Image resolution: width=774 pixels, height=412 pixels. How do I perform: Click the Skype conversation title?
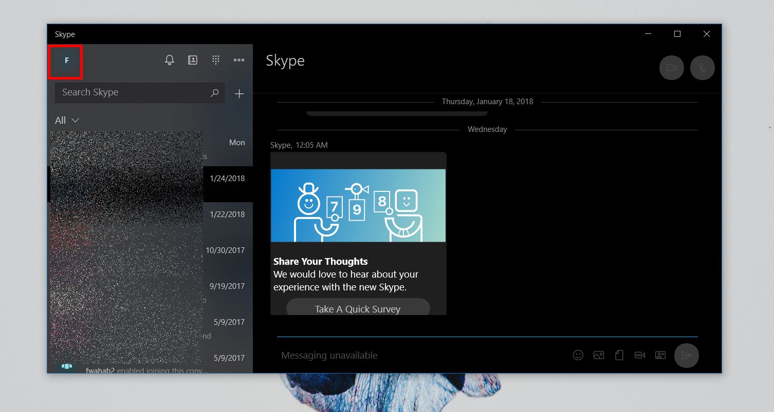coord(285,61)
